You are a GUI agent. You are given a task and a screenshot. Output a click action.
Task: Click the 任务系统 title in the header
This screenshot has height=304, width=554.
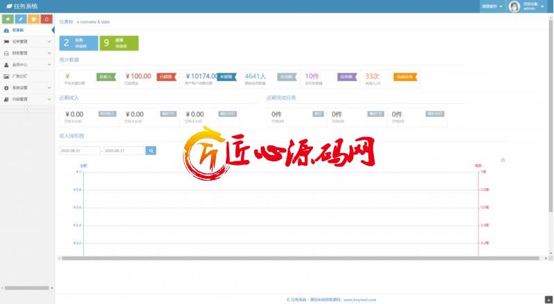coord(26,6)
